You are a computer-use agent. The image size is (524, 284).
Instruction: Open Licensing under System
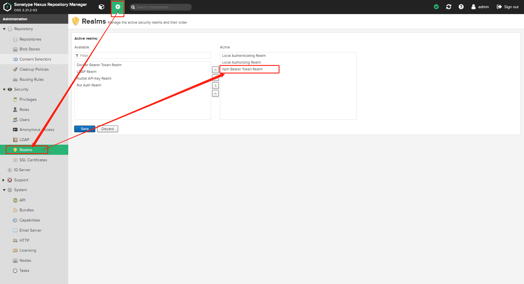[x=34, y=251]
